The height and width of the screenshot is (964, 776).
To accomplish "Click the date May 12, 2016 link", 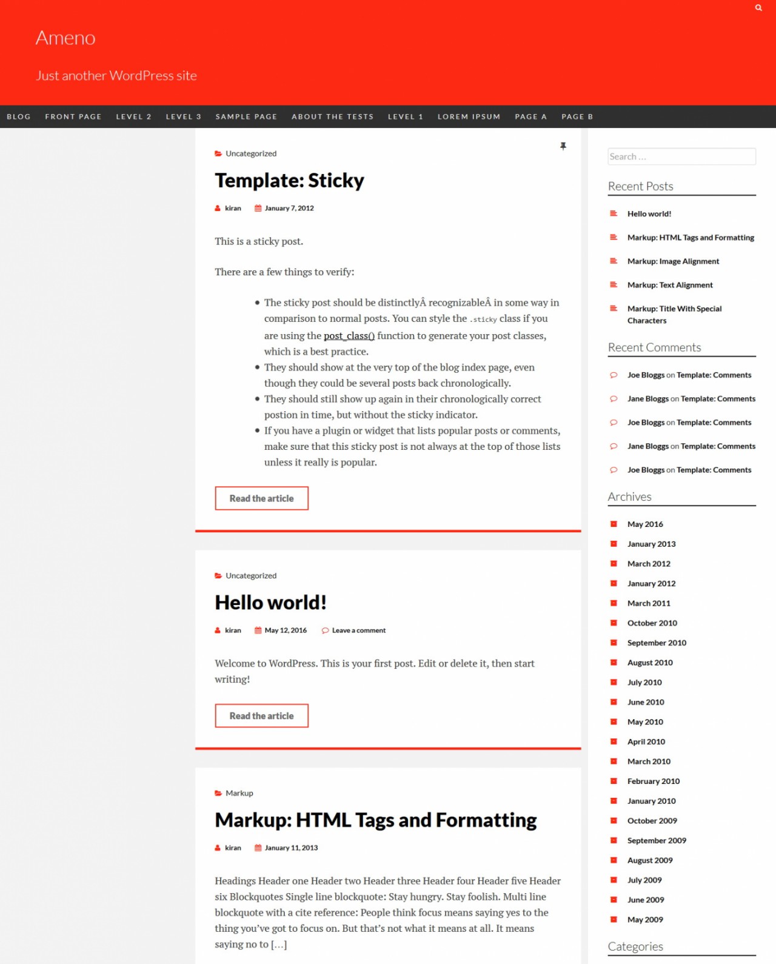I will 286,631.
